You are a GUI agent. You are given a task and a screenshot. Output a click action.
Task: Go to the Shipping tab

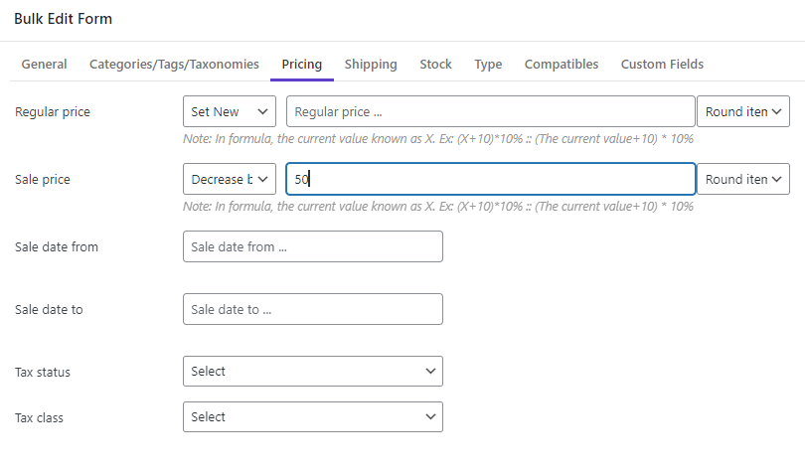[x=371, y=65]
